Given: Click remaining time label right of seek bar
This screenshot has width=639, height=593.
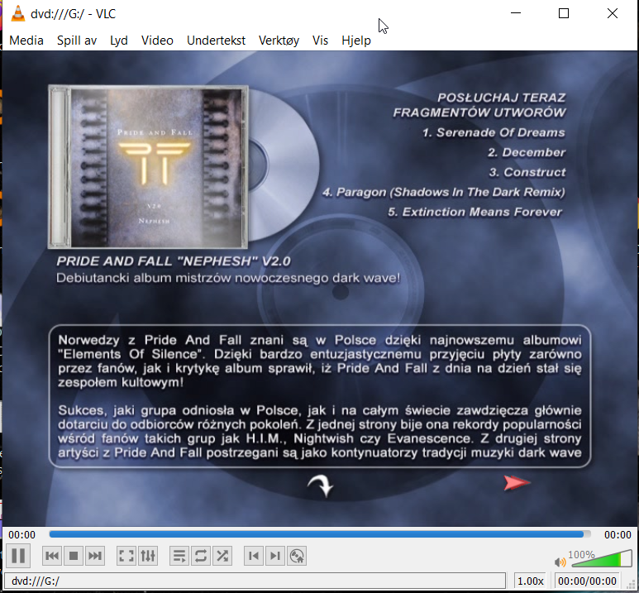Looking at the screenshot, I should pos(618,534).
